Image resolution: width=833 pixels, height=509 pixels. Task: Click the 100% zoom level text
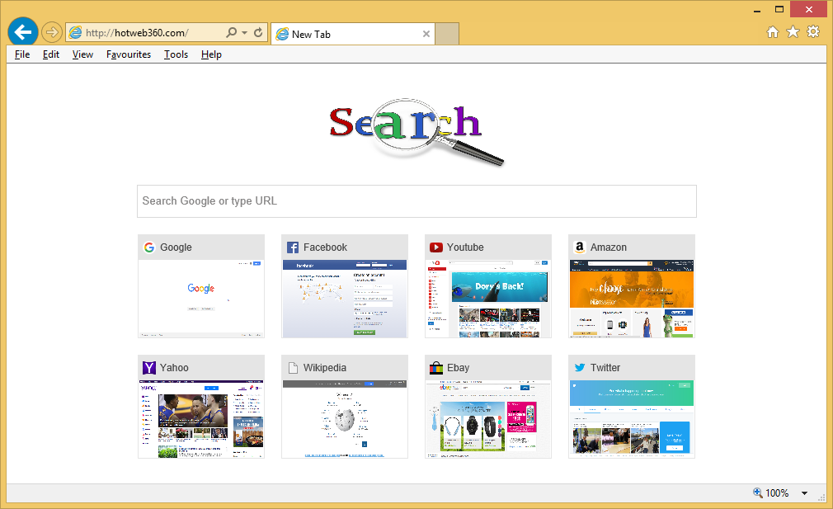777,493
